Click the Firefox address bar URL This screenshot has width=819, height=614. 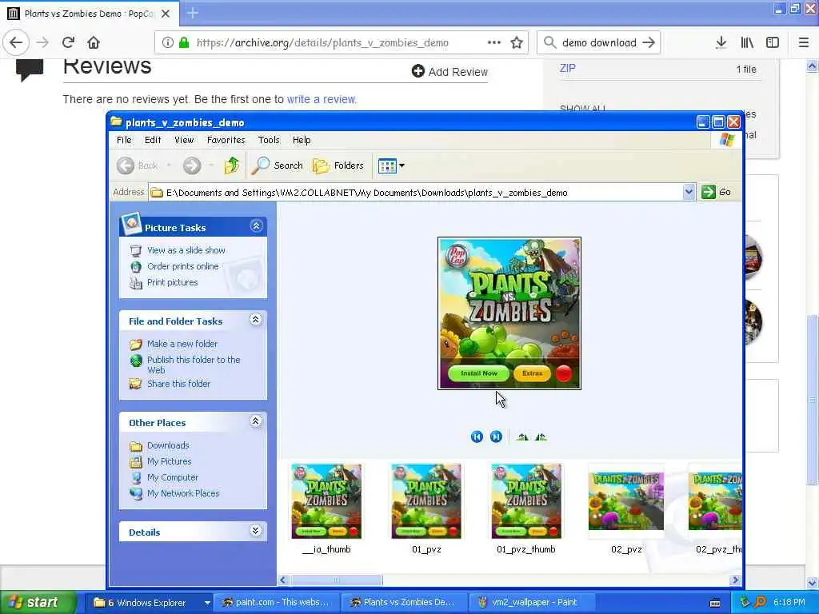point(322,43)
